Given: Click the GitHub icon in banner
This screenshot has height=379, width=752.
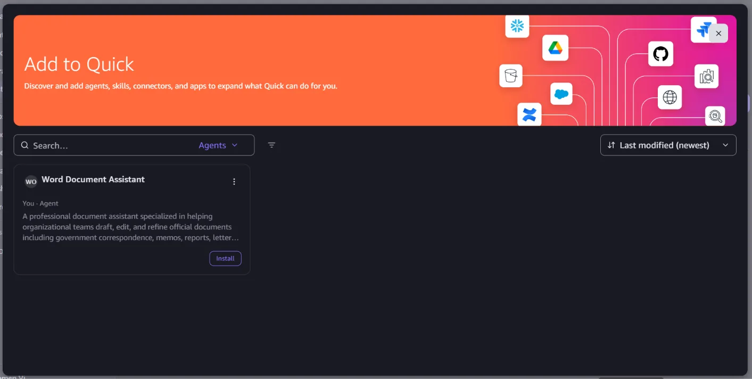Looking at the screenshot, I should [660, 54].
